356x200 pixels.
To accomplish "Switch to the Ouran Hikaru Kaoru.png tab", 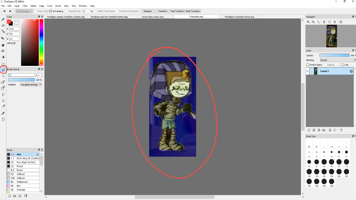I will (x=152, y=17).
